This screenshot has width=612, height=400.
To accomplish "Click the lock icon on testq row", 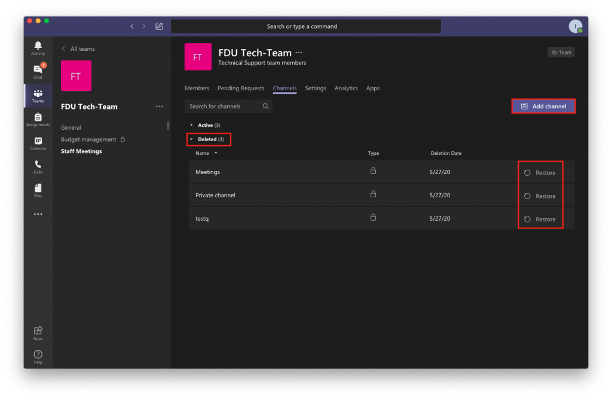I will click(x=373, y=217).
